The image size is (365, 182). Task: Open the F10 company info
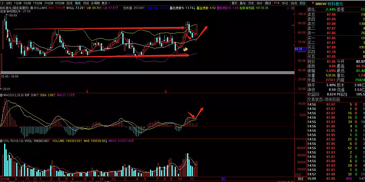(x=276, y=3)
